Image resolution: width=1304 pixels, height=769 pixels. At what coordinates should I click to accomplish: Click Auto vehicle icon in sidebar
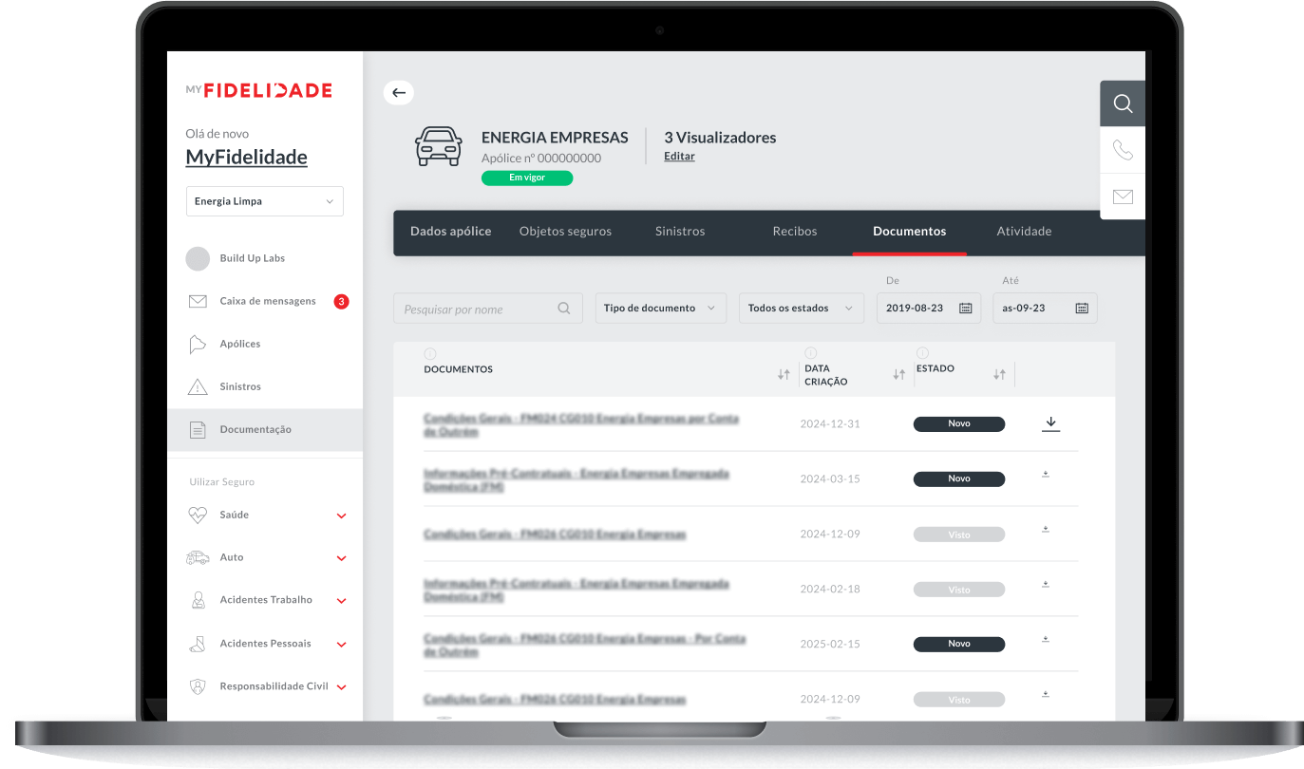198,557
